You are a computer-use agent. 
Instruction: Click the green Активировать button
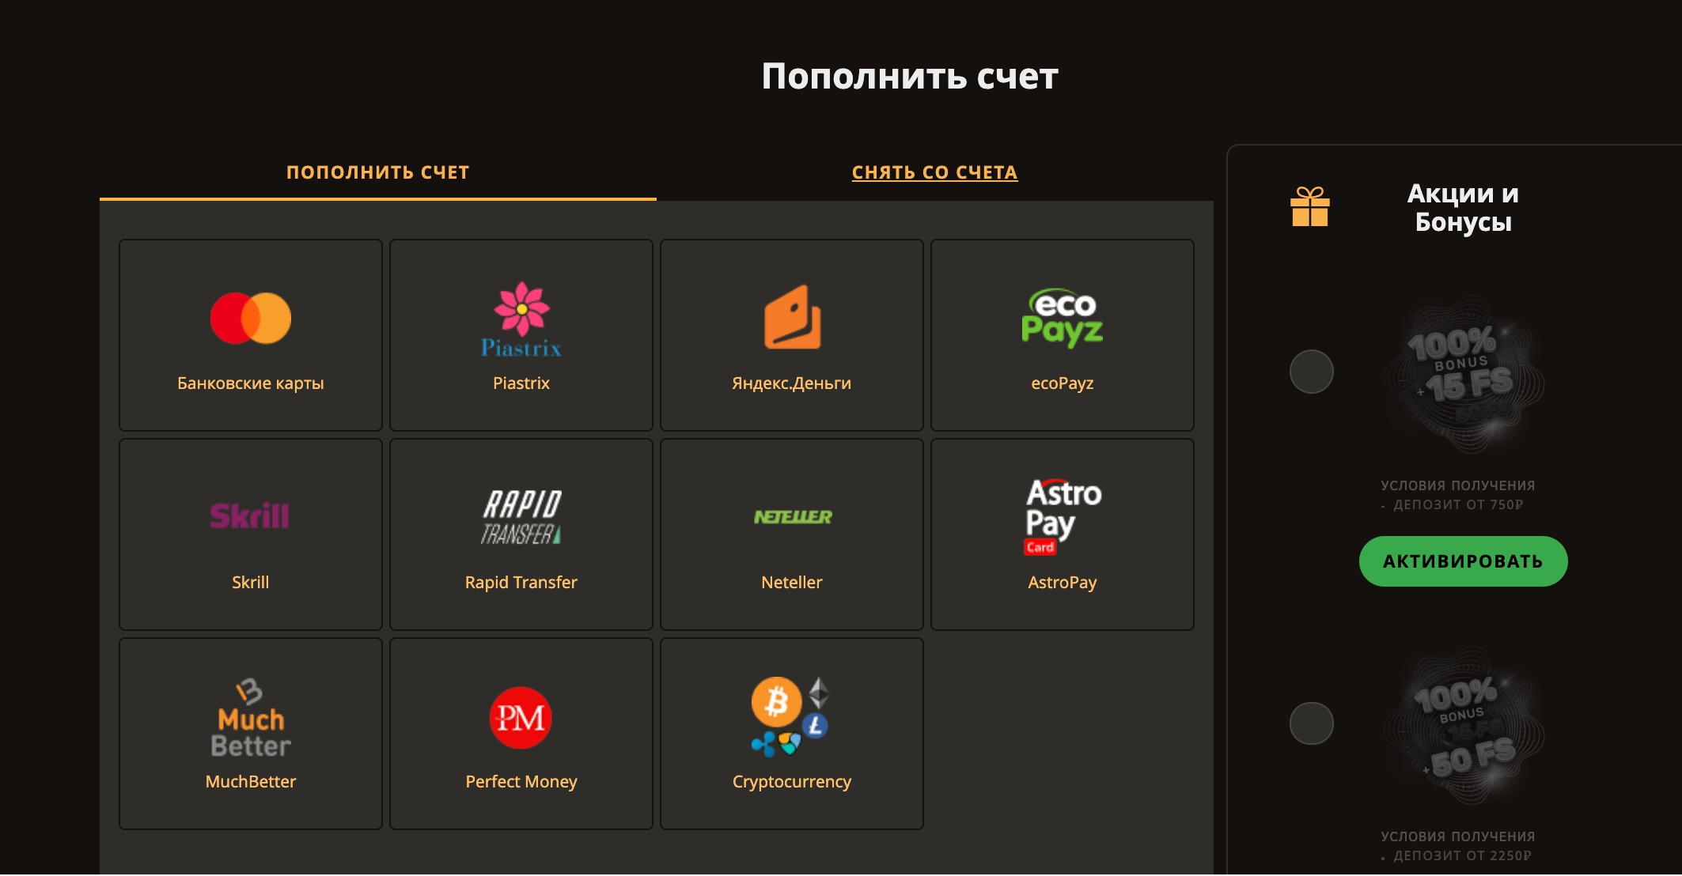point(1463,561)
